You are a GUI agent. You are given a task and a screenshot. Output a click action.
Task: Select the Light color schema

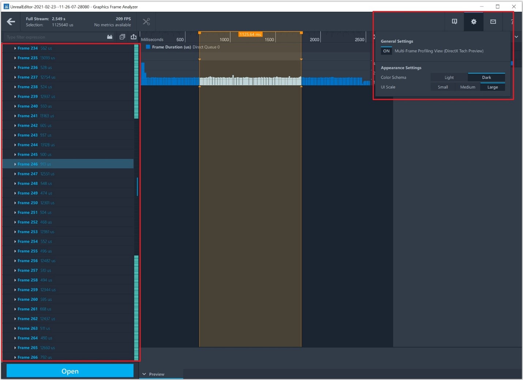pos(449,77)
